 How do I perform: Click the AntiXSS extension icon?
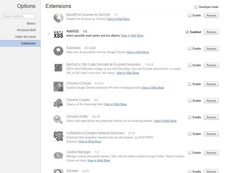tap(58, 34)
